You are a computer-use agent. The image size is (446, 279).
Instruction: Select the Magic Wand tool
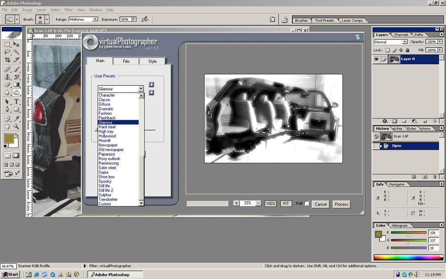16,52
